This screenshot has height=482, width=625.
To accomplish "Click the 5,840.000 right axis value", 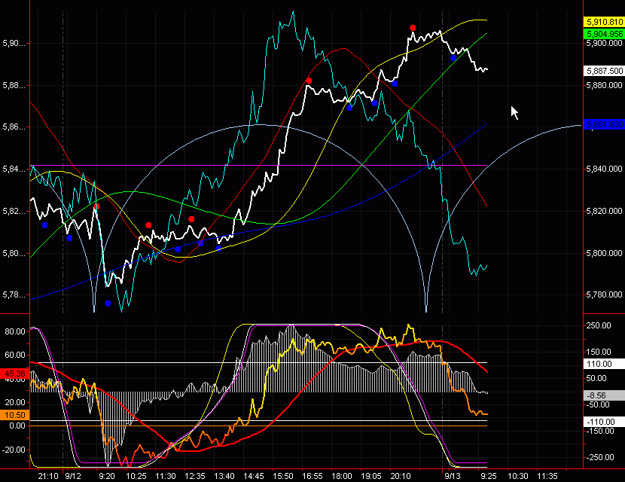I will point(604,169).
